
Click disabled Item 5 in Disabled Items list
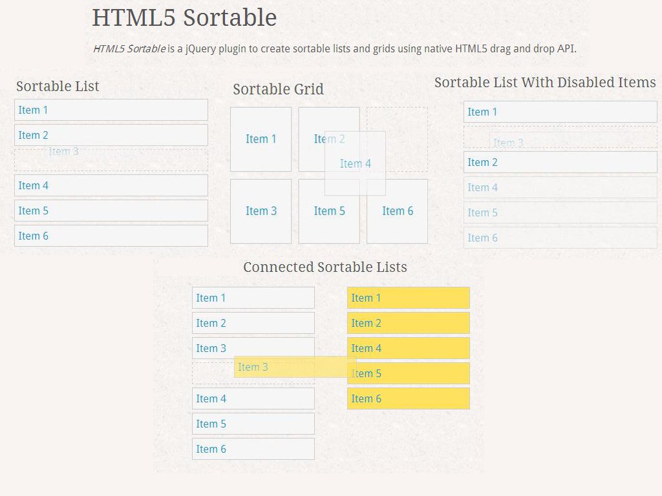[x=561, y=212]
